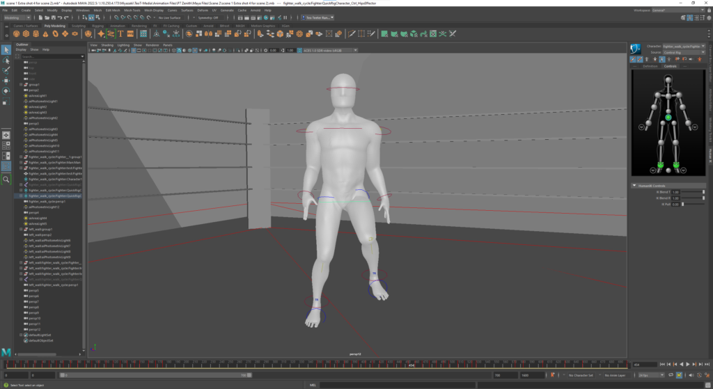Click the polygon sphere shelf icon
Viewport: 713px width, 389px height.
[x=16, y=33]
